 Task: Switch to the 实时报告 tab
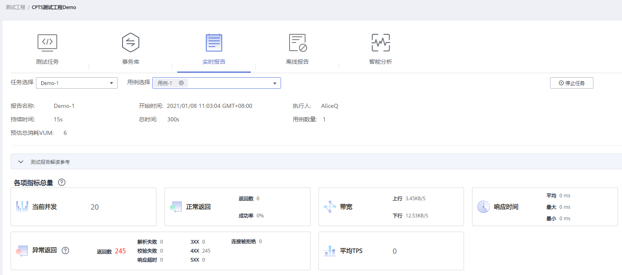(214, 62)
